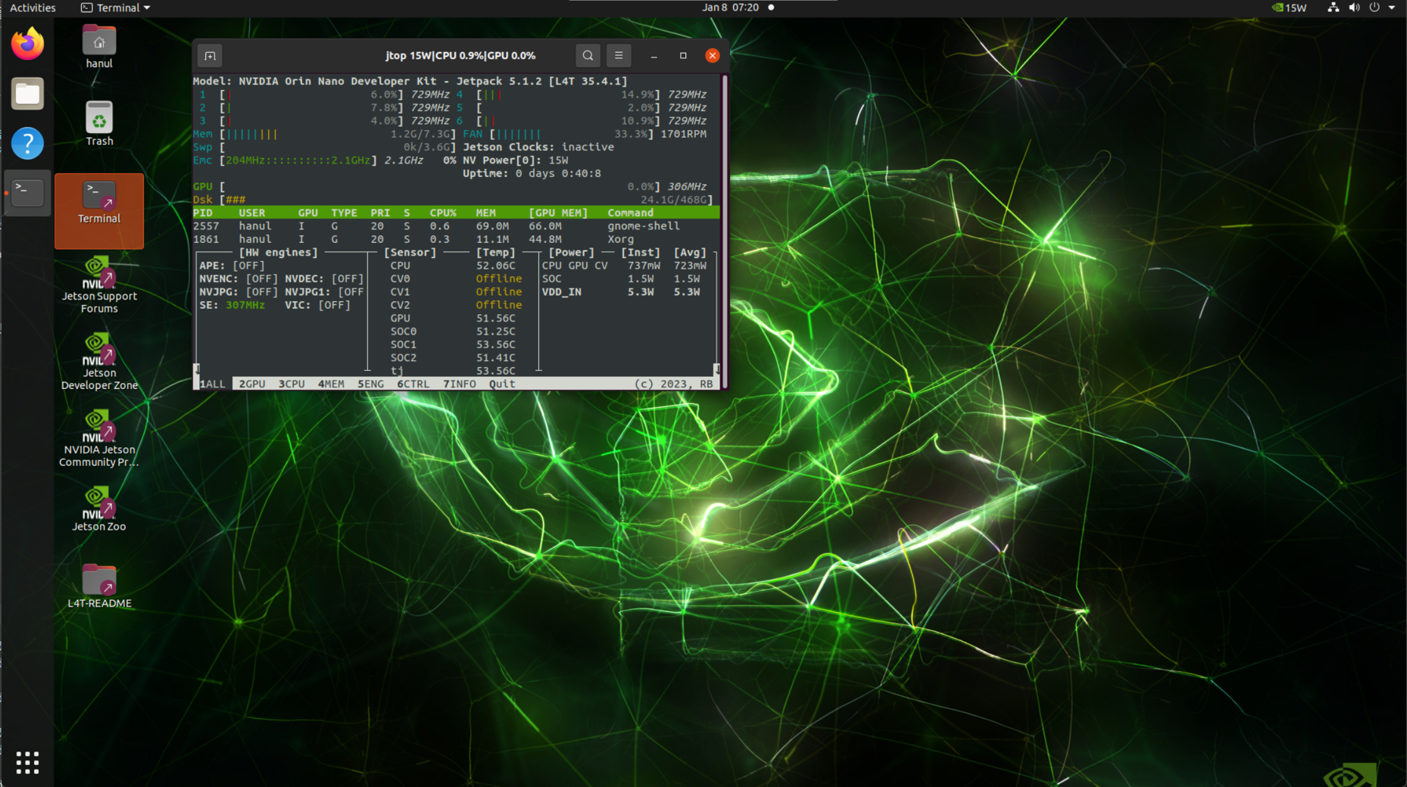Select the NVIDIA Jetson Community Projects shortcut
The height and width of the screenshot is (787, 1407).
[x=99, y=439]
